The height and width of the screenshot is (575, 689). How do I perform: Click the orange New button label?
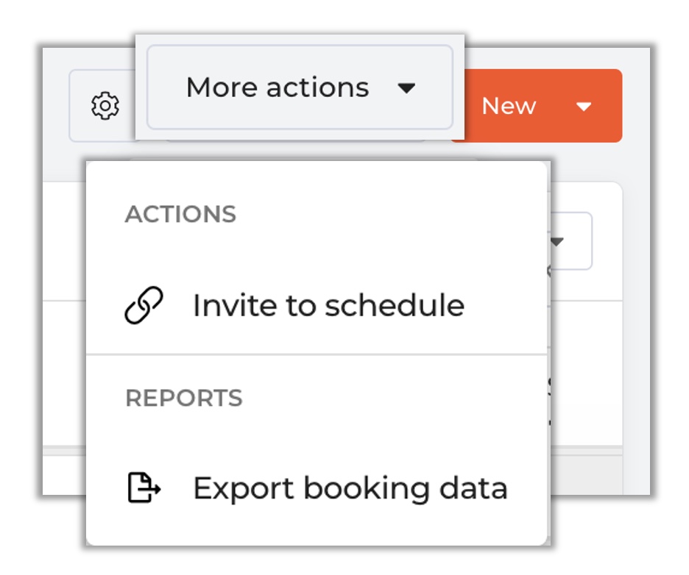[x=509, y=106]
